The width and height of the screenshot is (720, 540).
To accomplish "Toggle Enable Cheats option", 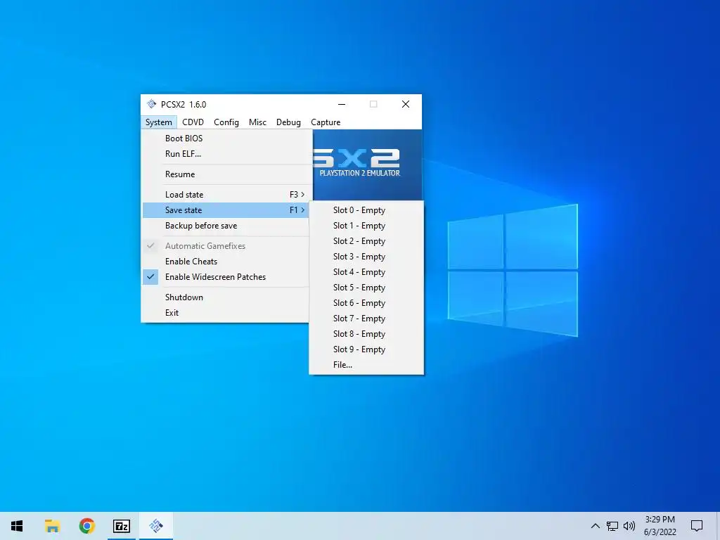I will click(225, 262).
